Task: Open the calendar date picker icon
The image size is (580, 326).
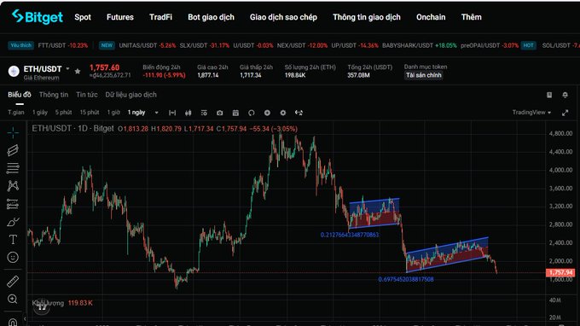Action: pyautogui.click(x=235, y=113)
